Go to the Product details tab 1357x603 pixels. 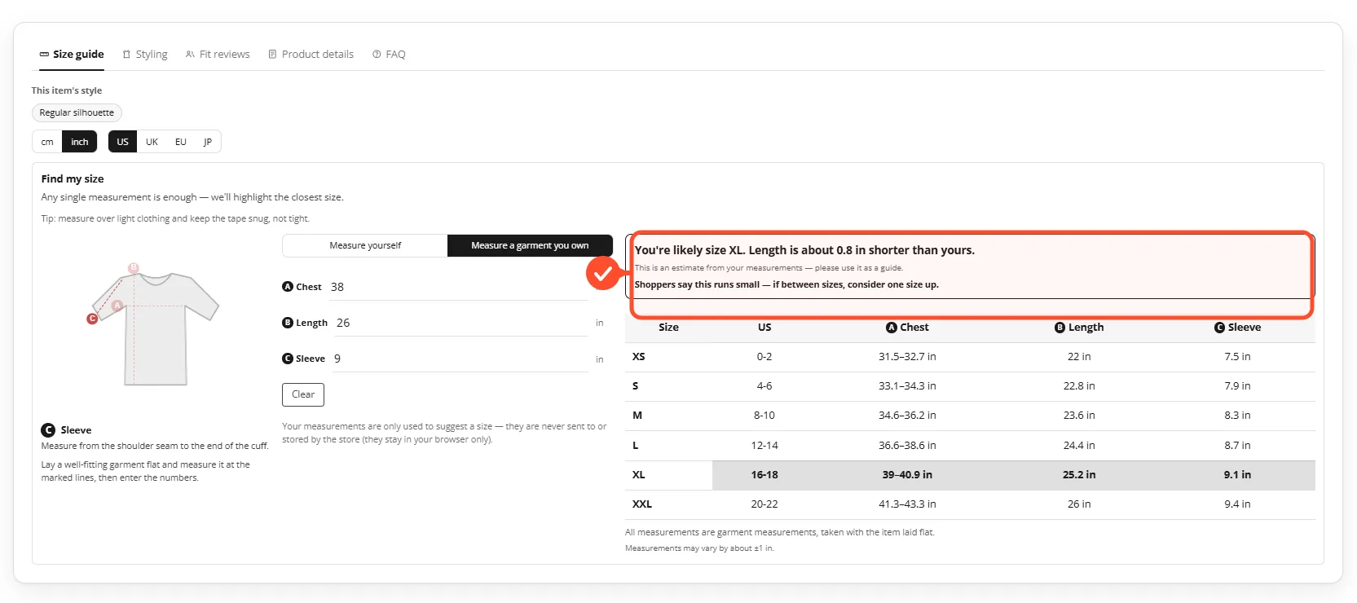point(311,55)
